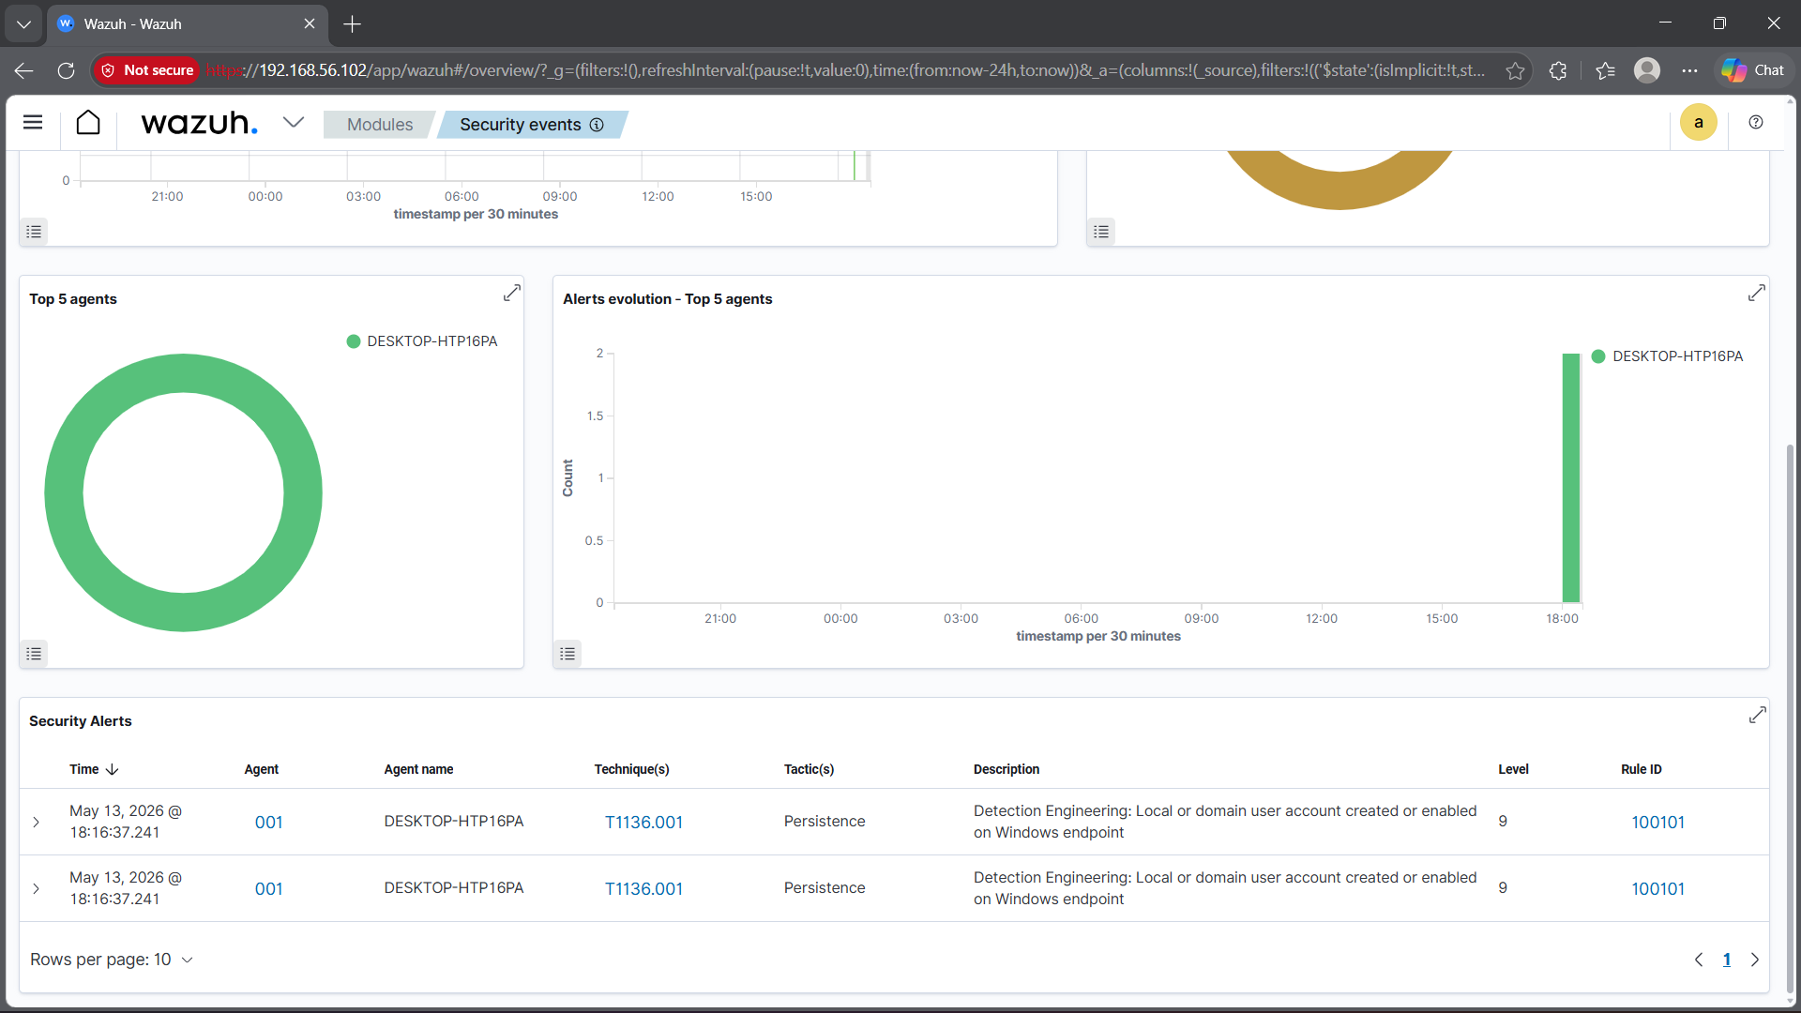Open Copilot Chat in browser
The width and height of the screenshot is (1801, 1013).
(1752, 70)
